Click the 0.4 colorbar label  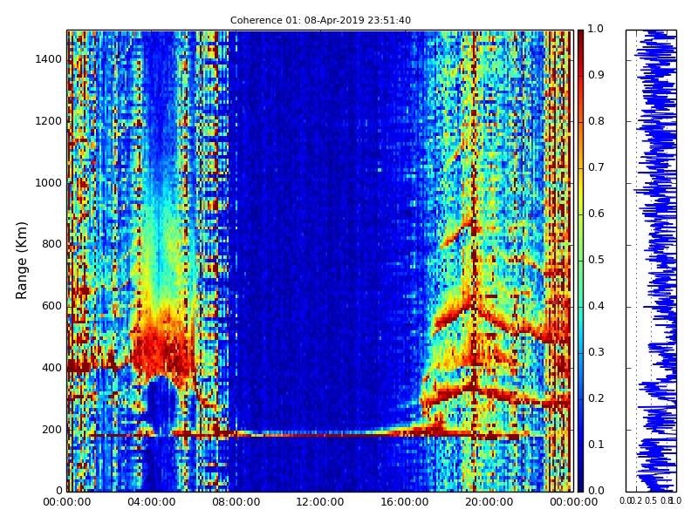[596, 306]
